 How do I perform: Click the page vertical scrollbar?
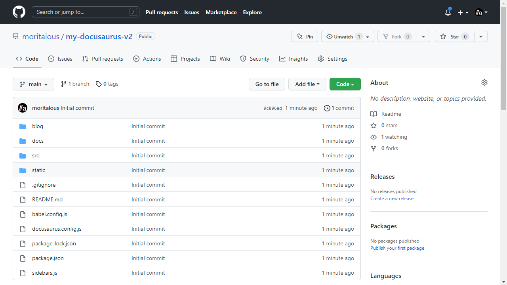tap(503, 59)
